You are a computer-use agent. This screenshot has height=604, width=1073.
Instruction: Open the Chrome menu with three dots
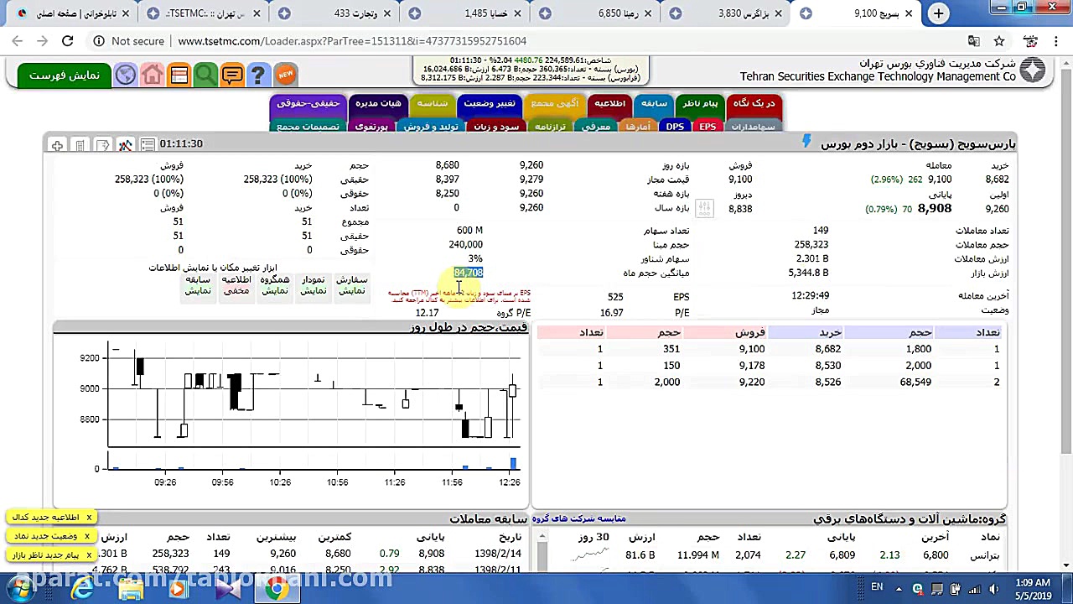point(1058,40)
